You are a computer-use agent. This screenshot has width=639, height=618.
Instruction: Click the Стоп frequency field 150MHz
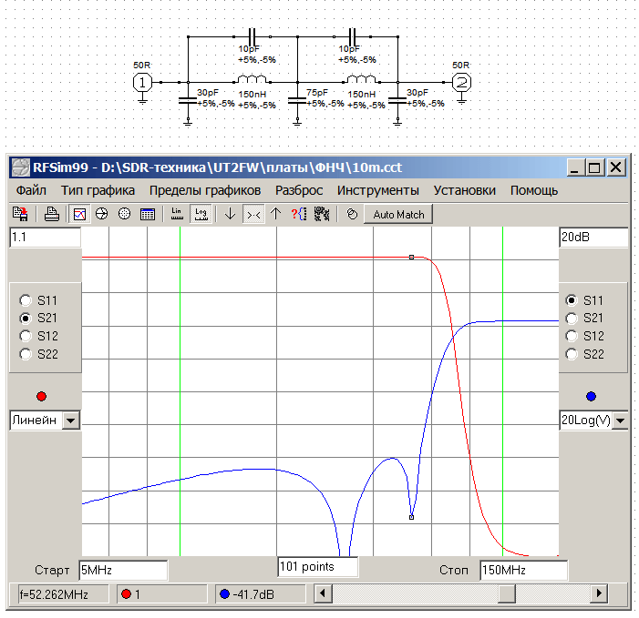(x=523, y=570)
